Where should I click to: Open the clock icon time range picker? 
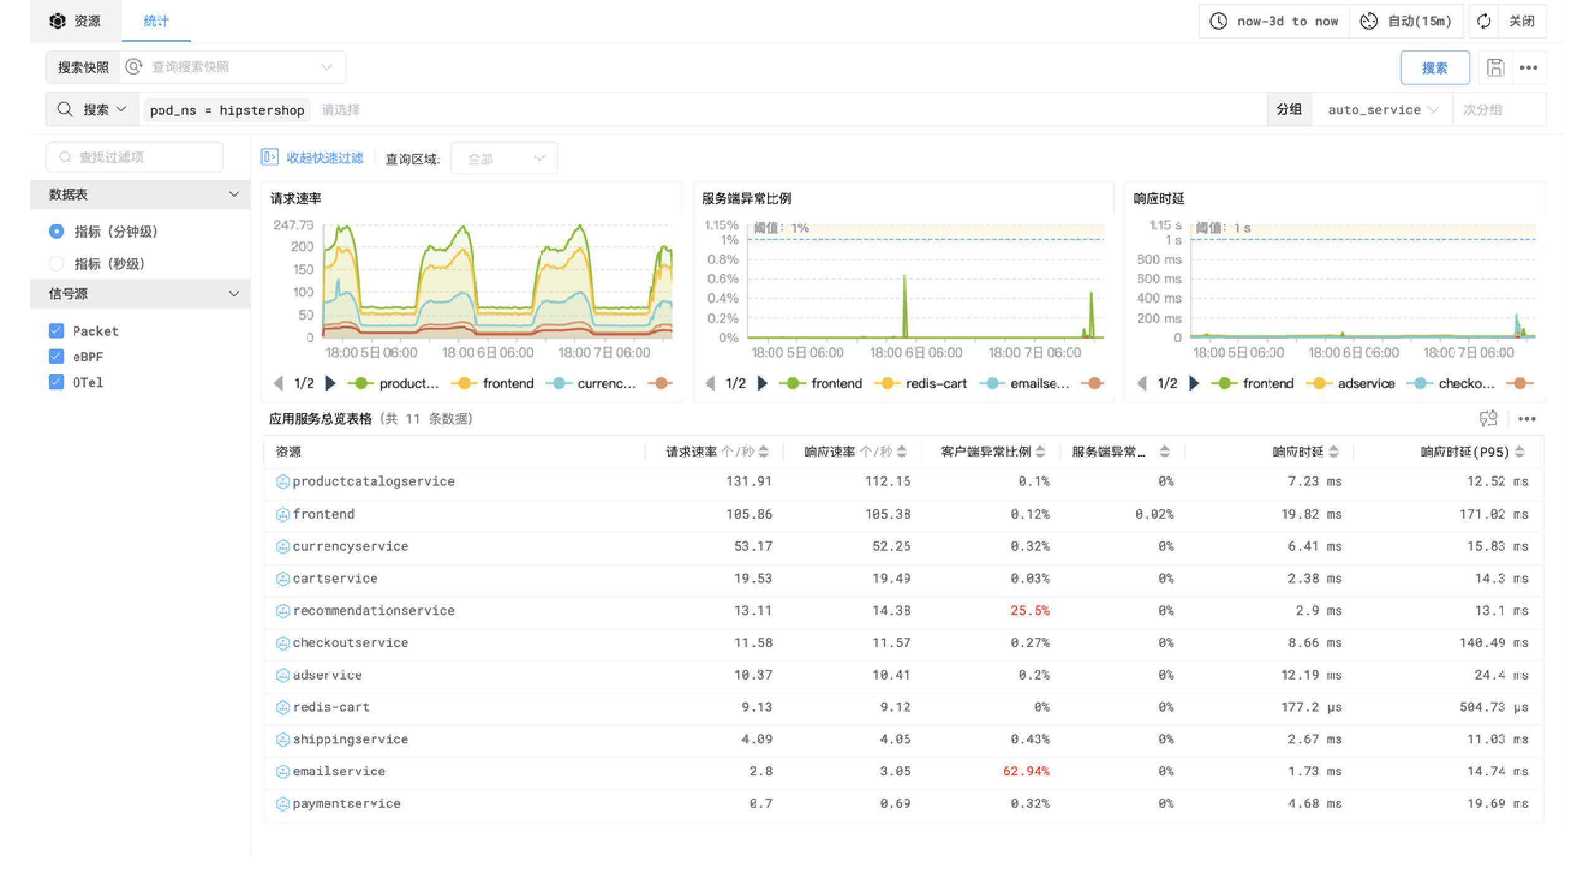pos(1218,21)
